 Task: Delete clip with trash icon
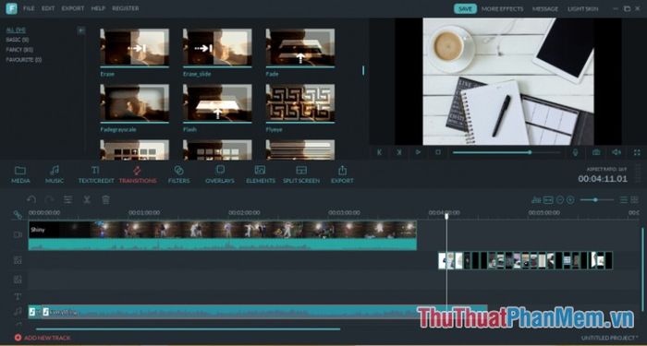(106, 200)
